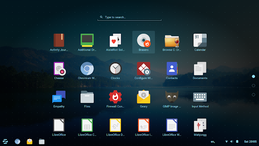259x146 pixels.
Task: Open the Configure Wine app
Action: [x=144, y=71]
